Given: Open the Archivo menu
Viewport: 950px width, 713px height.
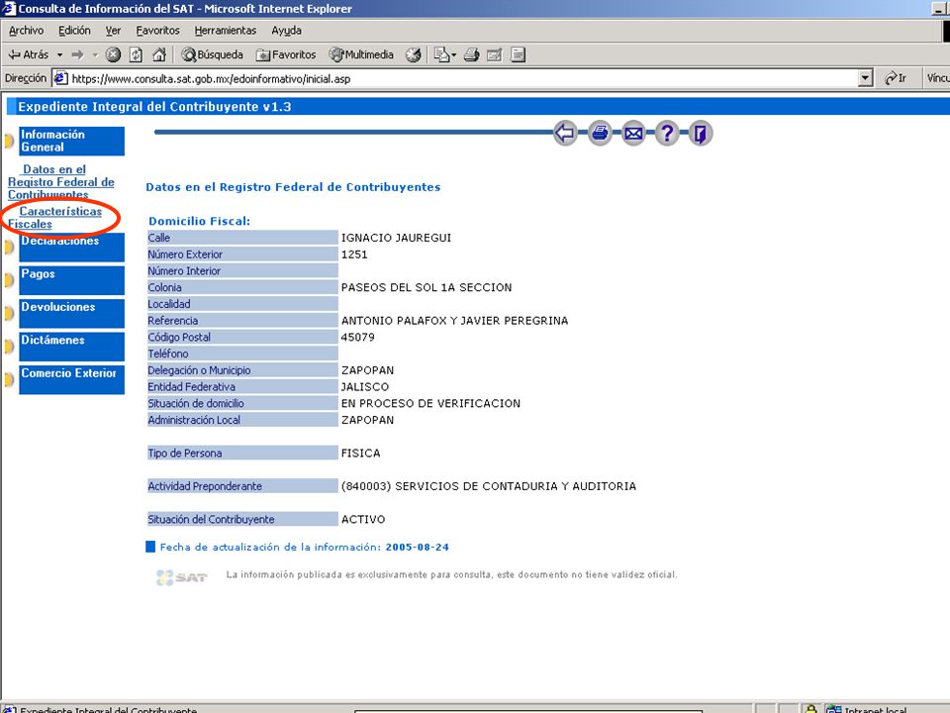Looking at the screenshot, I should (x=26, y=31).
